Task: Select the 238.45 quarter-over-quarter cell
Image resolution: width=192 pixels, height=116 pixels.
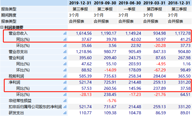Action: 110,95
